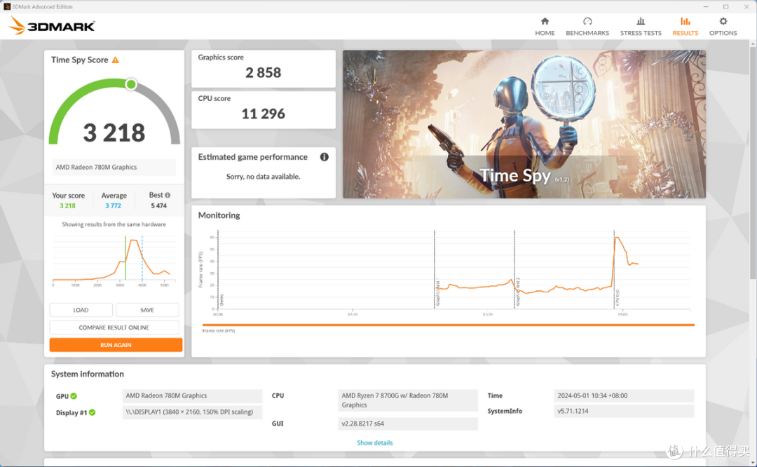This screenshot has width=757, height=467.
Task: Click the orange frame rate timeline bar
Action: point(449,325)
